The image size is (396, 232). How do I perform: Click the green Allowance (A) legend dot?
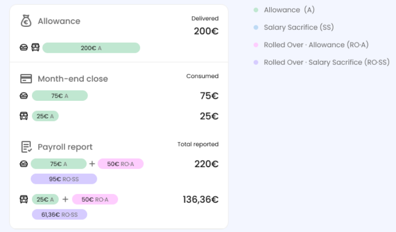(x=256, y=10)
